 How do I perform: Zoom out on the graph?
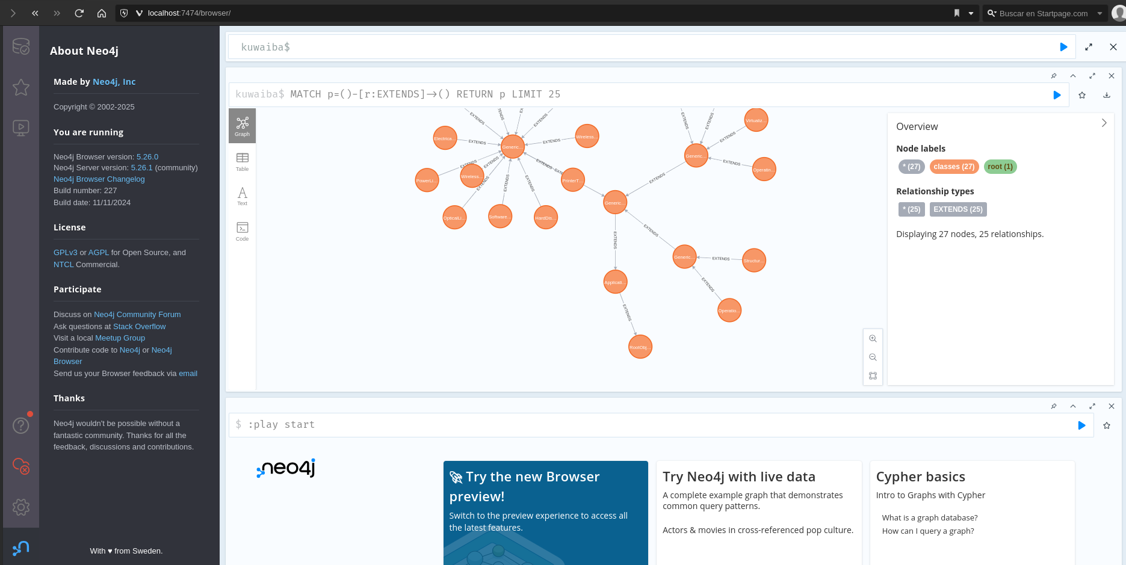pos(873,357)
